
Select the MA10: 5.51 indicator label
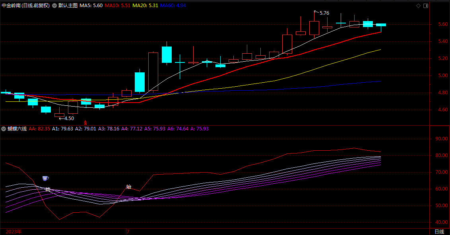117,6
